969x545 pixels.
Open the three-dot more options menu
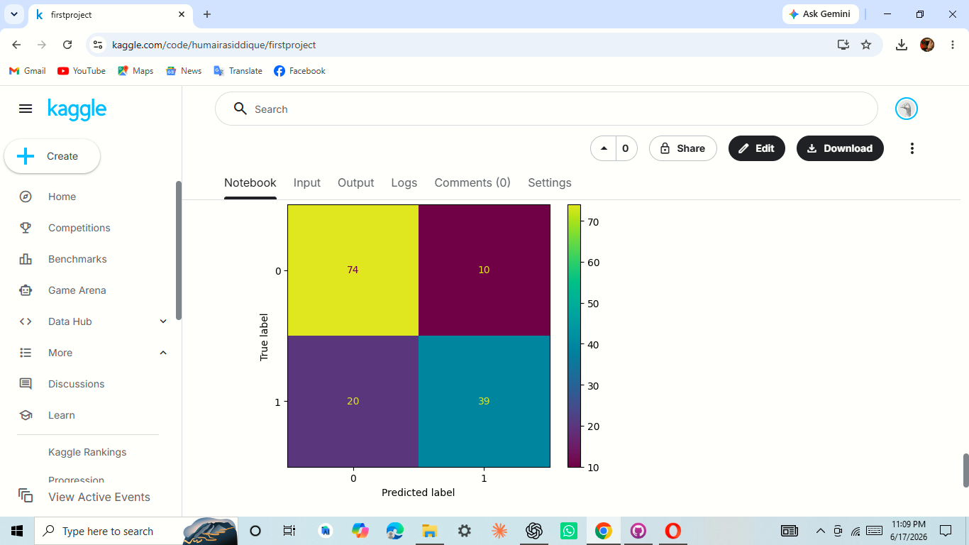(x=912, y=148)
